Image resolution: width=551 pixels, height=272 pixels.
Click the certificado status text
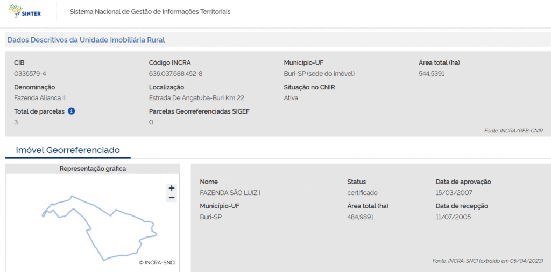click(362, 193)
